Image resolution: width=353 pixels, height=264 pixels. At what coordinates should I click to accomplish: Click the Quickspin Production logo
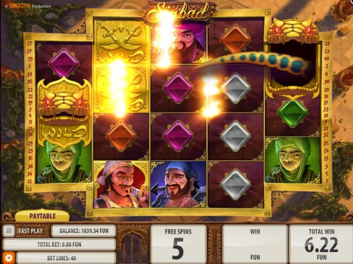pos(28,6)
